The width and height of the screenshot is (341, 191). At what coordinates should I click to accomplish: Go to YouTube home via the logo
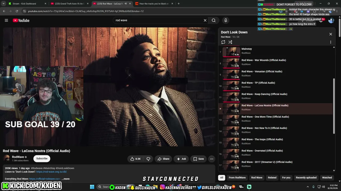(21, 20)
